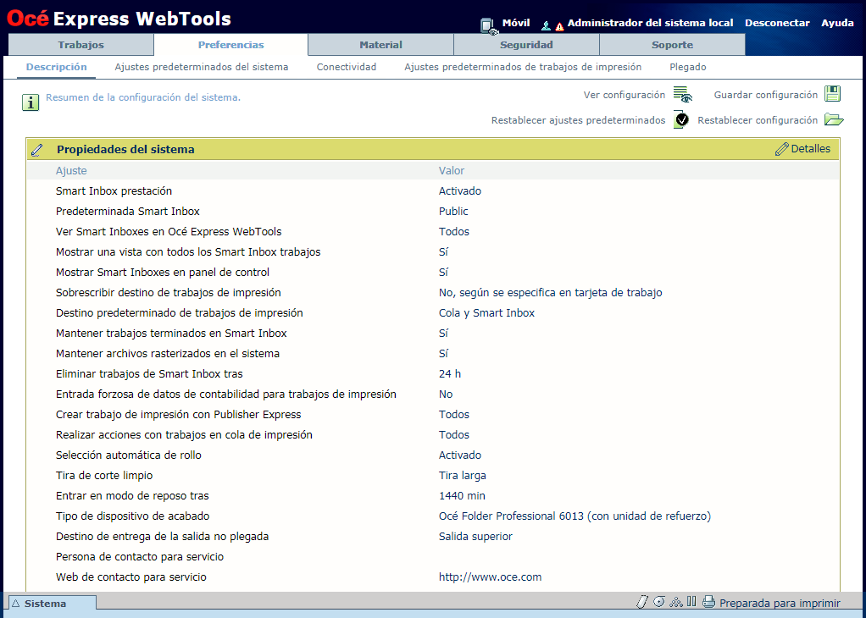
Task: Click Sobrescribir destino de trabajos de impresión label
Action: (169, 292)
